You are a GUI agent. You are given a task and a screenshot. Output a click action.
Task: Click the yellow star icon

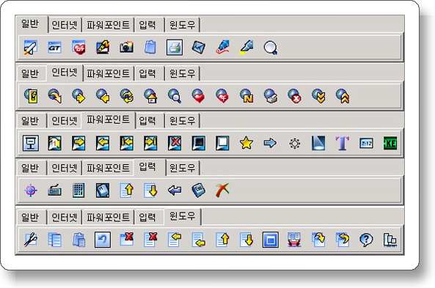click(246, 143)
